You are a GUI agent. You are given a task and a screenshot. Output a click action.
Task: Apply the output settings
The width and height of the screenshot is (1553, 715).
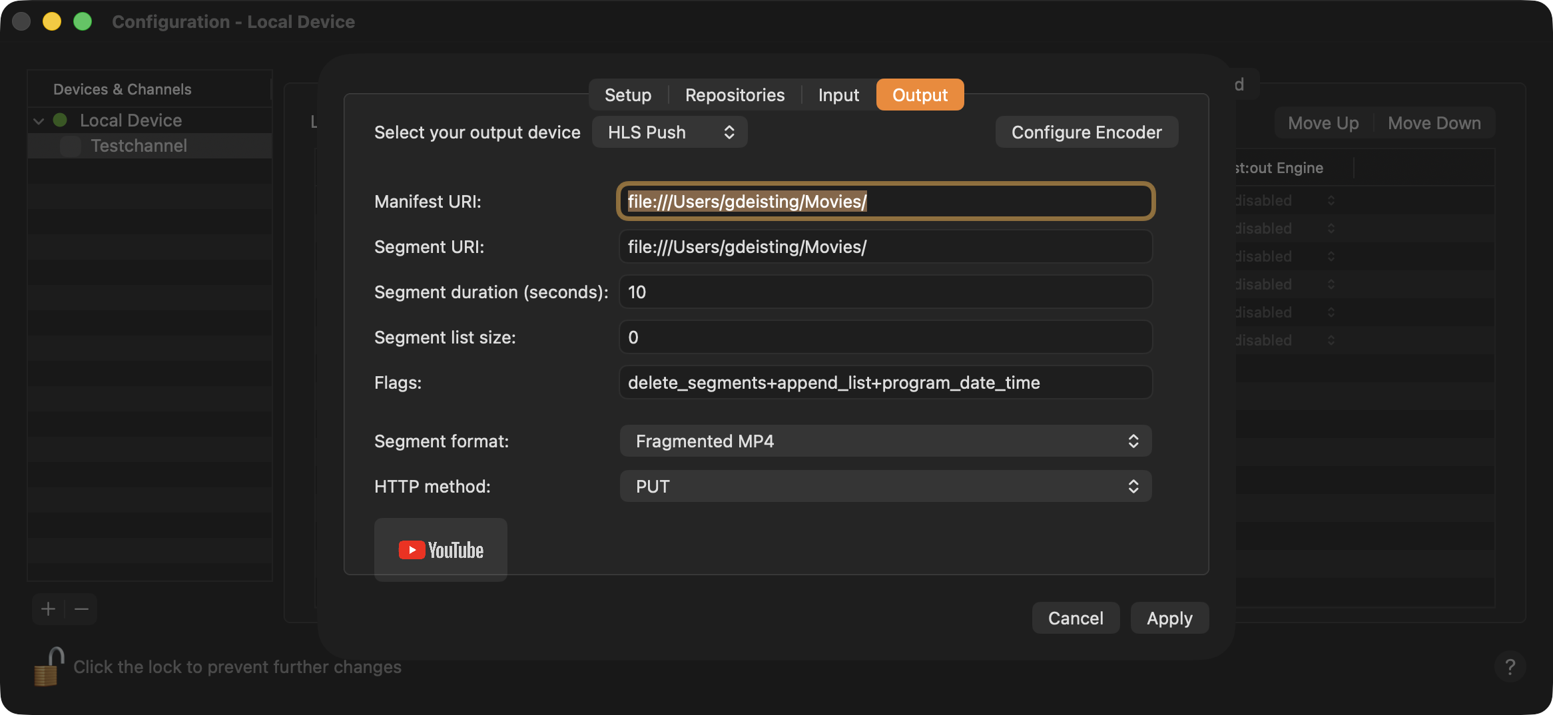(1169, 618)
